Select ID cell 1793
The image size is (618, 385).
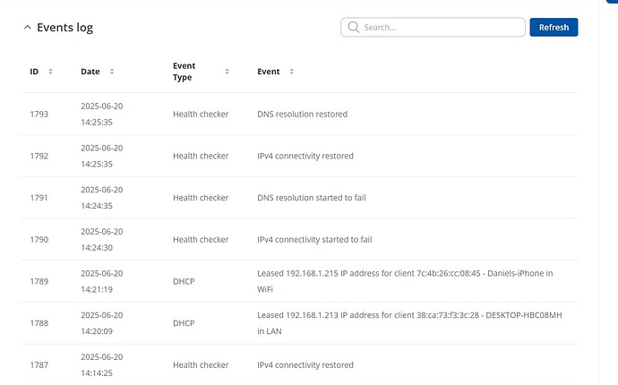(39, 114)
